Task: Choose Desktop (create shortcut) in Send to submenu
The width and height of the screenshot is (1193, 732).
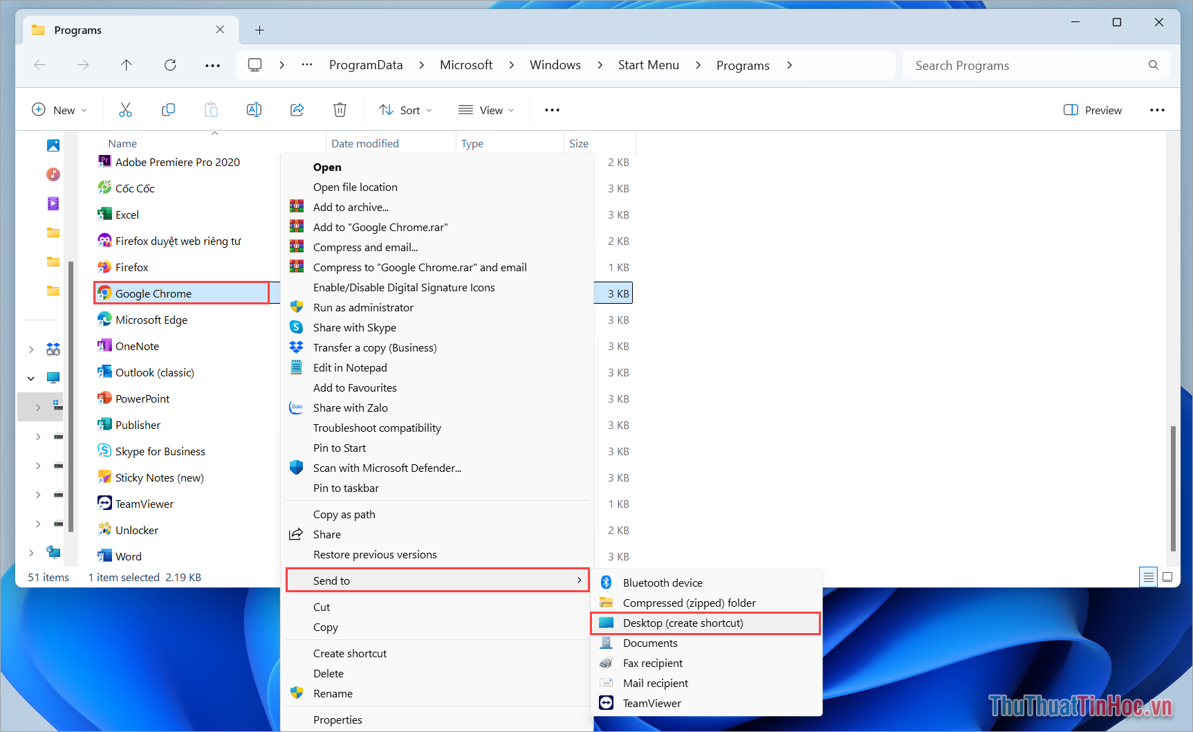Action: [x=683, y=623]
